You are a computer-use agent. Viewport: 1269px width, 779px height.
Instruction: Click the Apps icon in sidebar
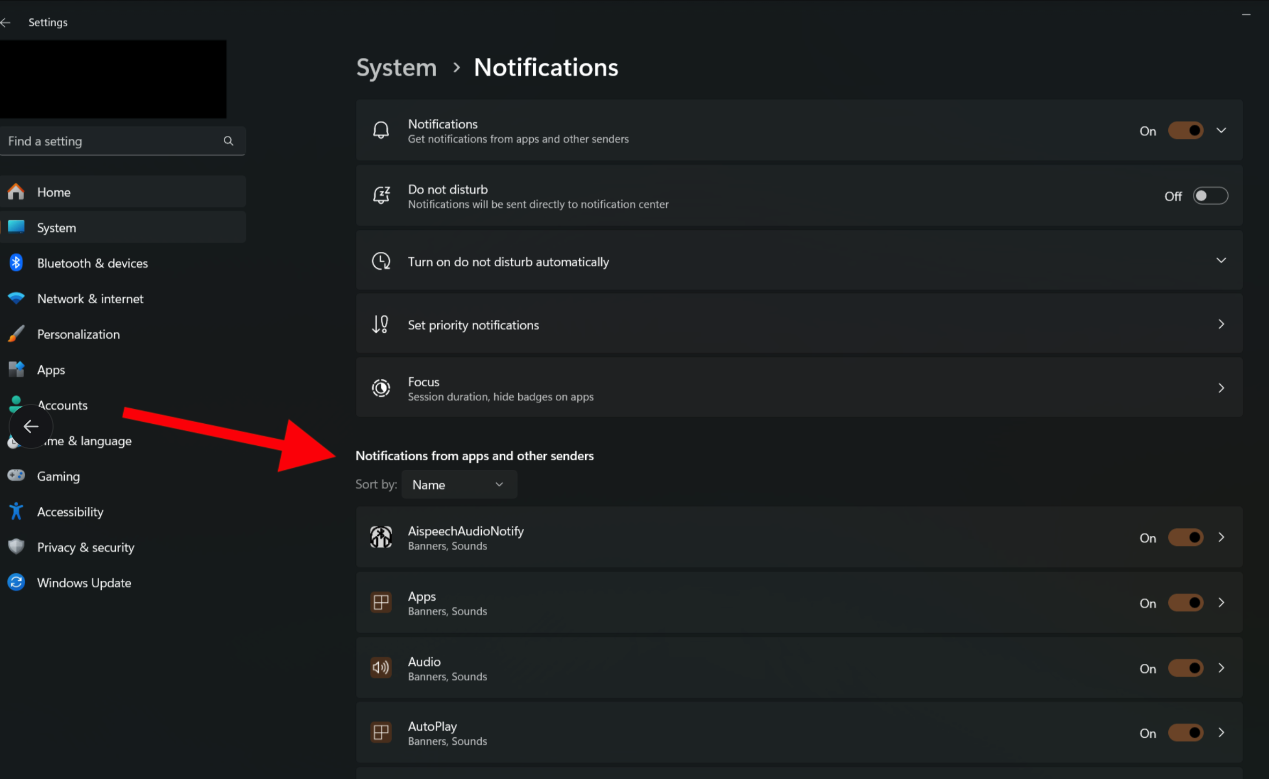(16, 369)
